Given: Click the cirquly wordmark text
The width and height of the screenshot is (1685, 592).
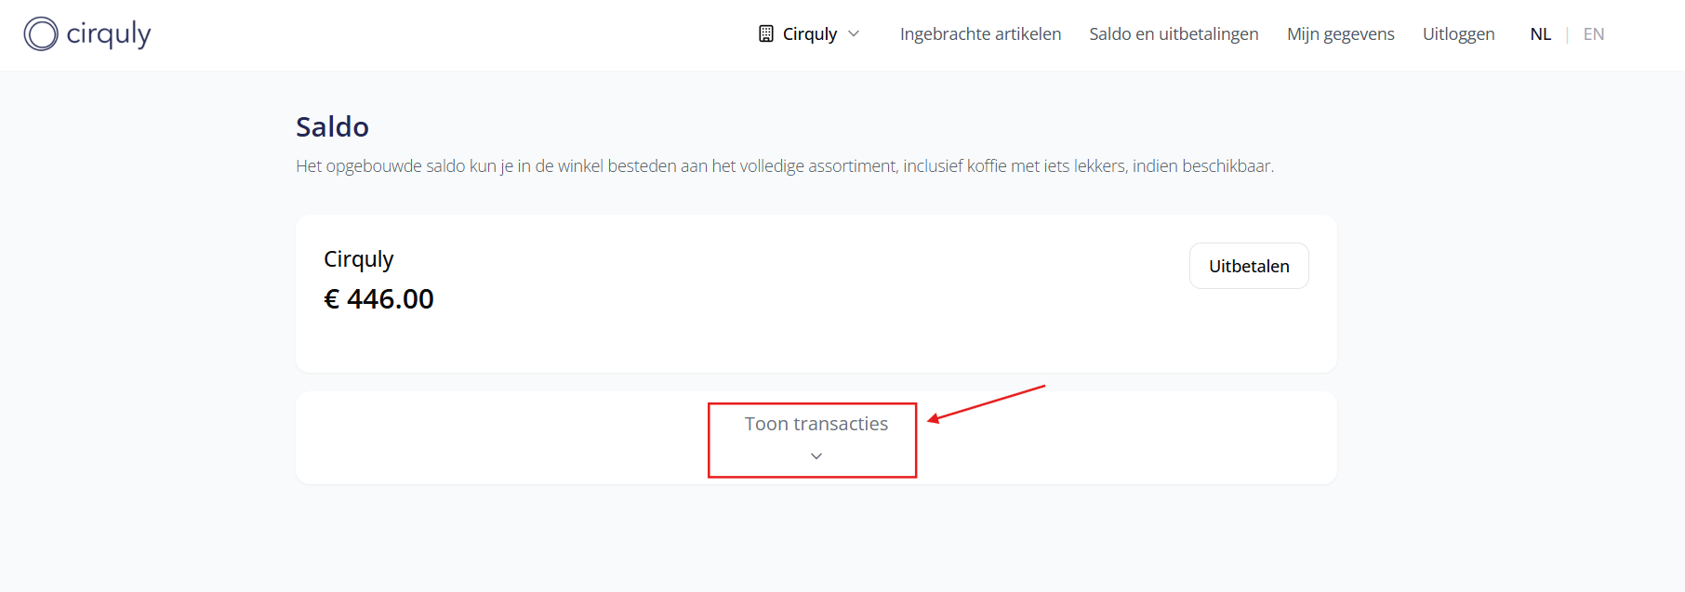Looking at the screenshot, I should click(x=109, y=34).
